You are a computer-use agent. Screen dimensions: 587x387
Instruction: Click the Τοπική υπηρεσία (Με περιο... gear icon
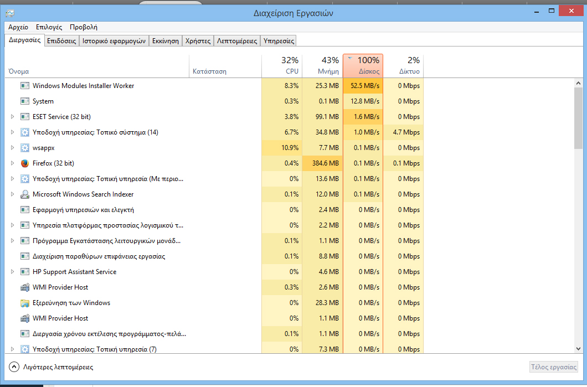click(x=25, y=179)
